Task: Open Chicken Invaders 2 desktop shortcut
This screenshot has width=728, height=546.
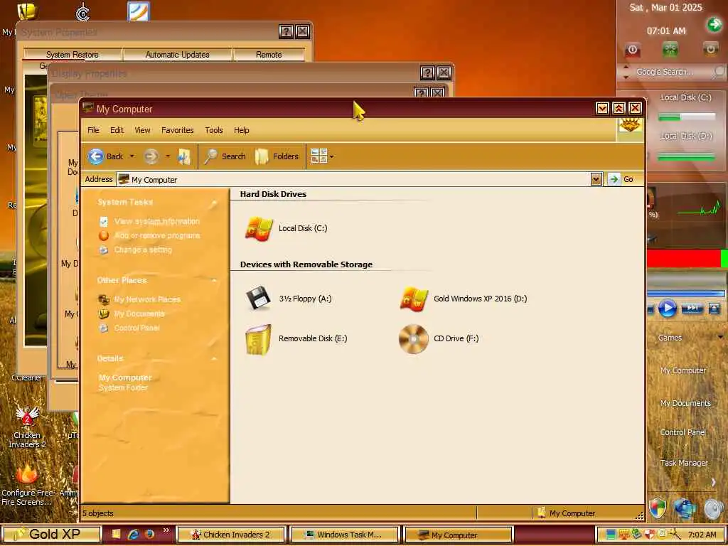Action: (x=28, y=427)
